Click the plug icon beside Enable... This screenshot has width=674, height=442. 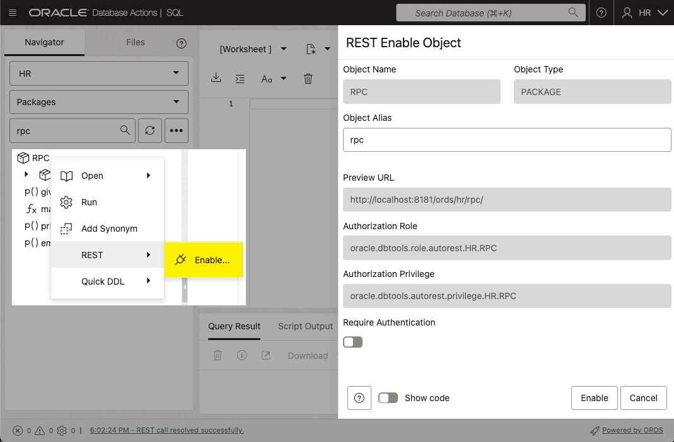coord(180,259)
